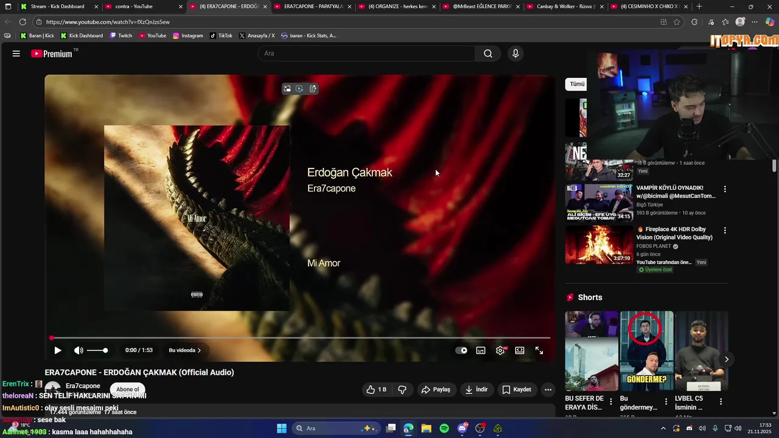Show hidden system tray icons
This screenshot has width=779, height=438.
tap(663, 428)
